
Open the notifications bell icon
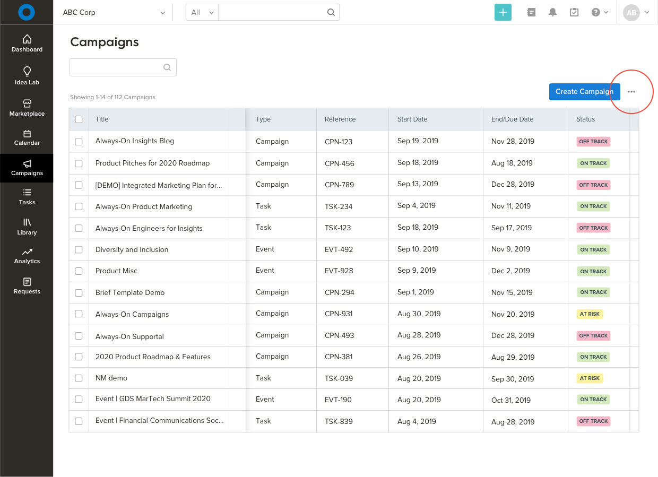click(x=552, y=12)
